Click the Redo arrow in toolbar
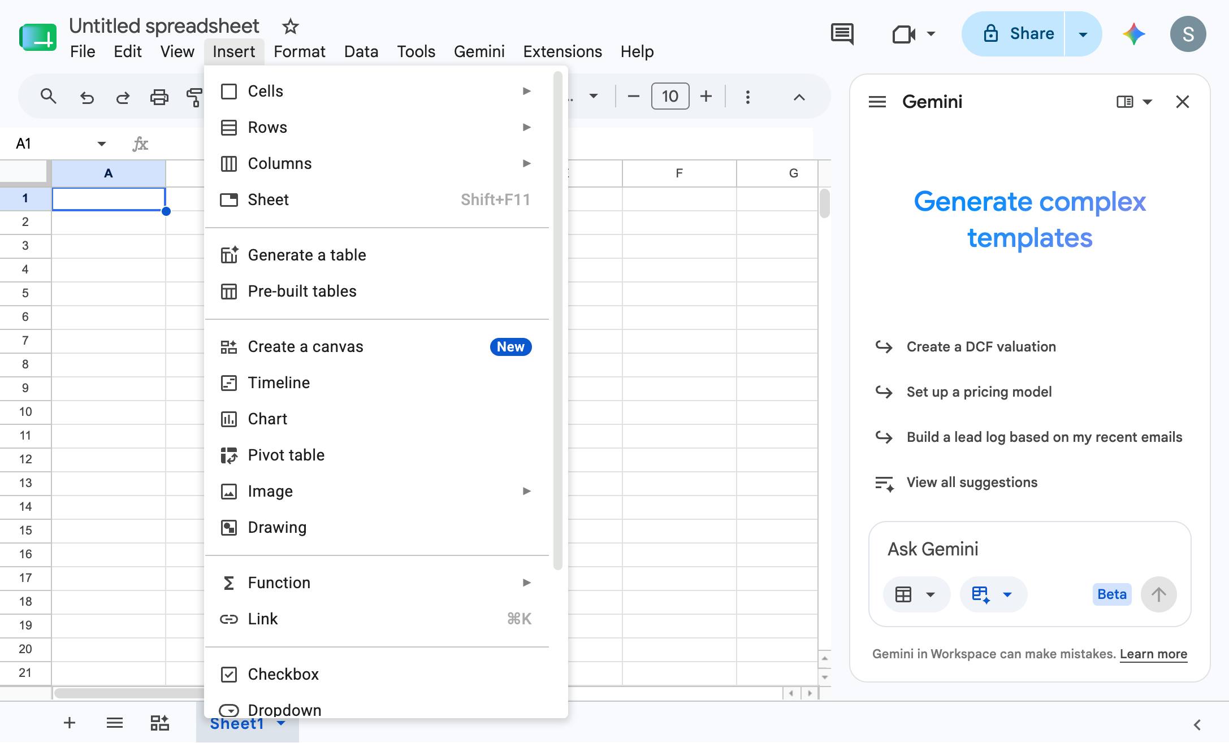 coord(123,97)
